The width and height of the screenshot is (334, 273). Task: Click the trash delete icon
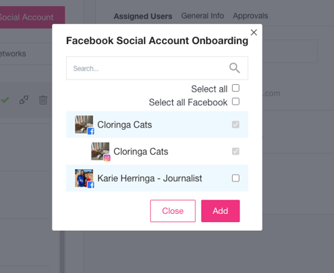click(43, 100)
